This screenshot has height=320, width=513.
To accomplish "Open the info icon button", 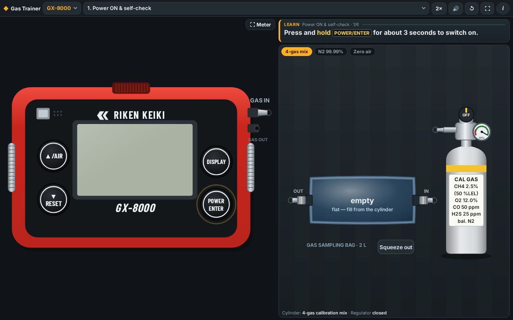I will pyautogui.click(x=503, y=8).
